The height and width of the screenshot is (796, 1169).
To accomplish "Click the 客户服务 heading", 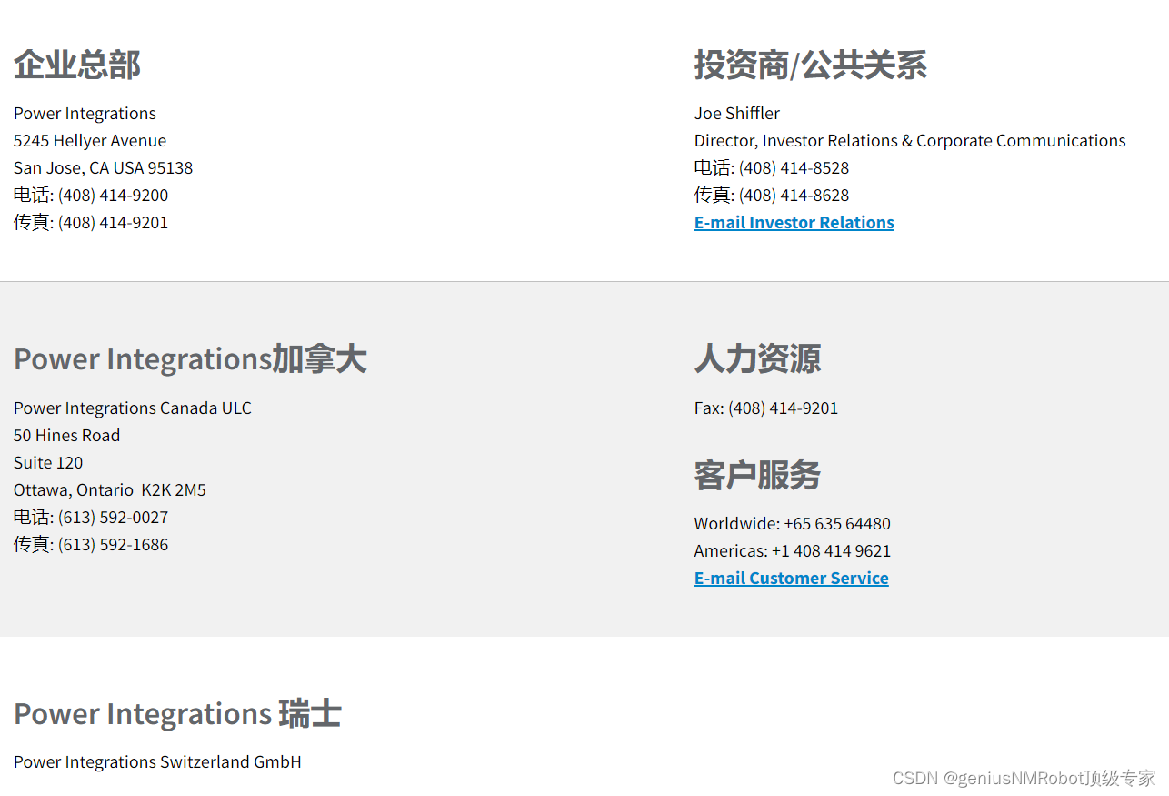I will coord(757,476).
